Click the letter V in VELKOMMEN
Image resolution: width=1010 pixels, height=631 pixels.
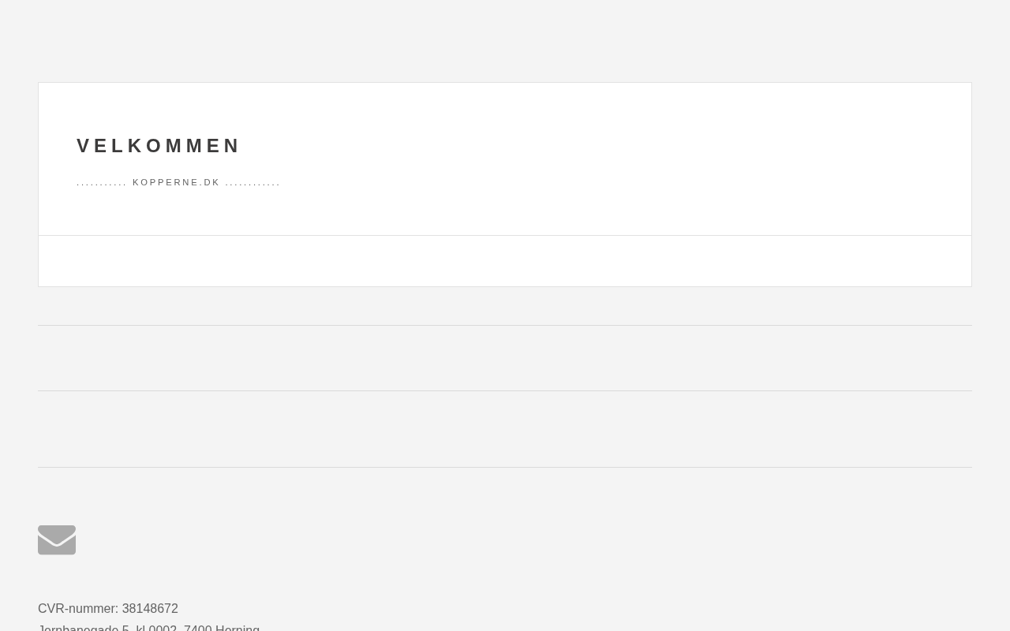coord(84,146)
